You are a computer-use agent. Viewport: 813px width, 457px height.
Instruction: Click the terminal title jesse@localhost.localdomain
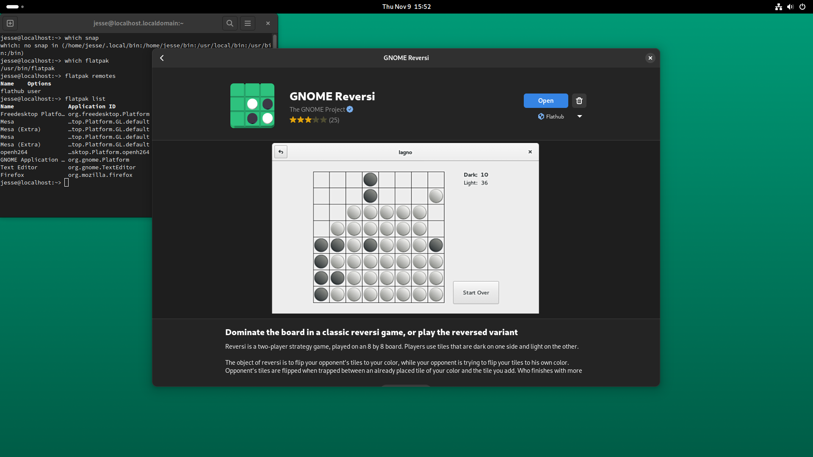coord(138,23)
